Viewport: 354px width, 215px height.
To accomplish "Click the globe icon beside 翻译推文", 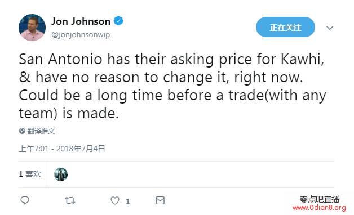I will point(22,131).
